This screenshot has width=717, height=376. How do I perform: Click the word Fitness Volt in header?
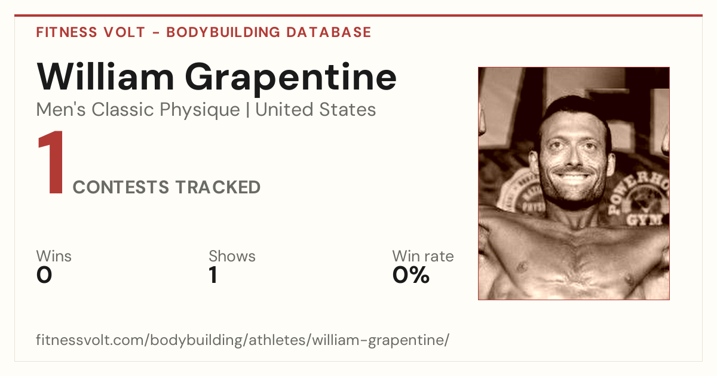[90, 32]
